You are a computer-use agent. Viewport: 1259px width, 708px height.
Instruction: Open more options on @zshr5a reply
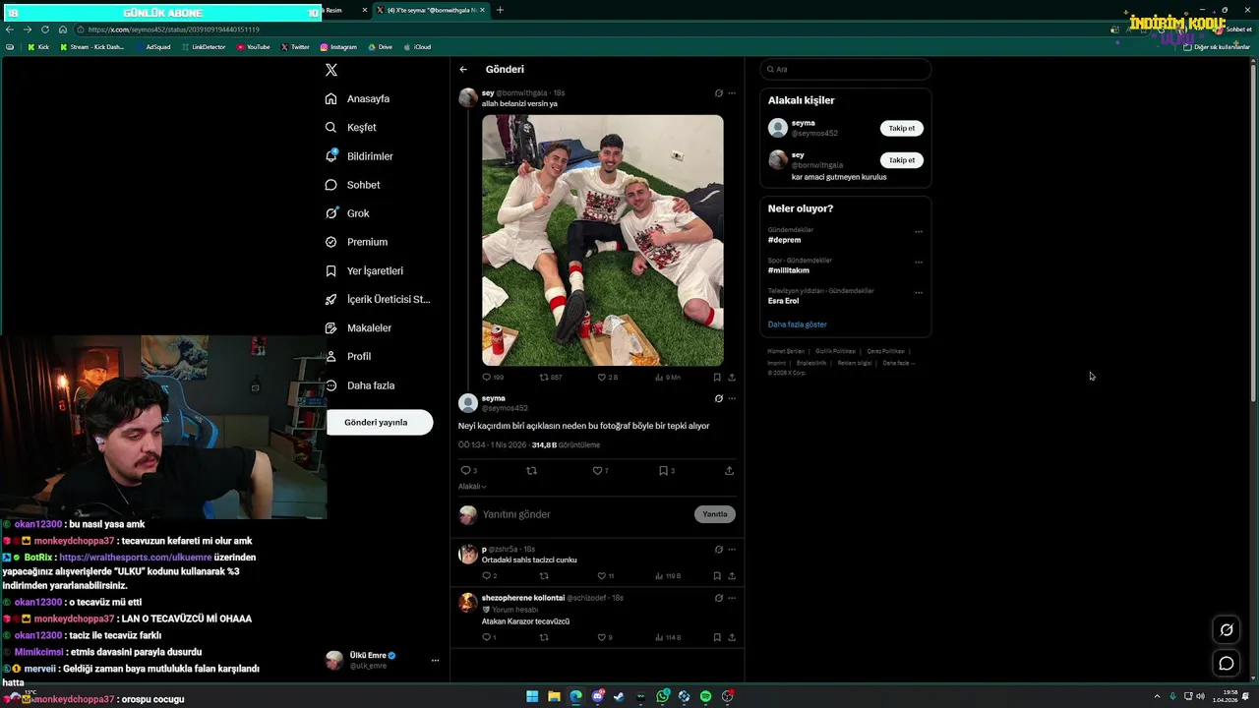[x=732, y=550]
